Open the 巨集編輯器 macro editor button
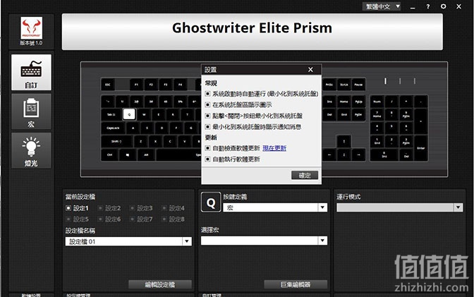474x297 pixels. (x=296, y=284)
